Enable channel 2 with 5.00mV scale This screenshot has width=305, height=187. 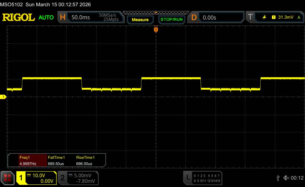click(x=78, y=178)
